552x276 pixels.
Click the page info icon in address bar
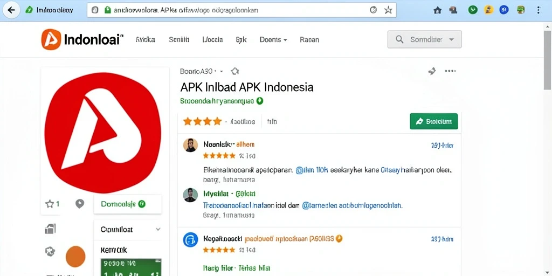pyautogui.click(x=95, y=10)
